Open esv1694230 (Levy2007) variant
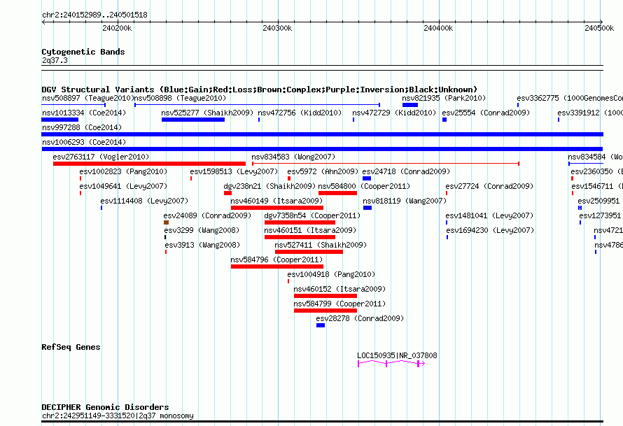The height and width of the screenshot is (426, 623). pyautogui.click(x=490, y=230)
